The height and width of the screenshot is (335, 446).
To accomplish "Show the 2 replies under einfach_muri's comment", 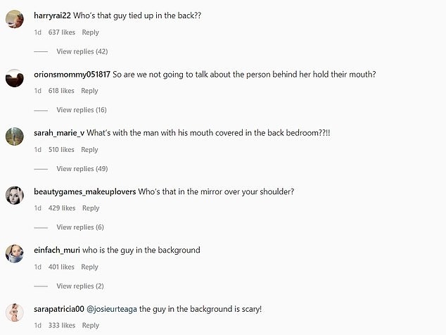I will click(80, 286).
